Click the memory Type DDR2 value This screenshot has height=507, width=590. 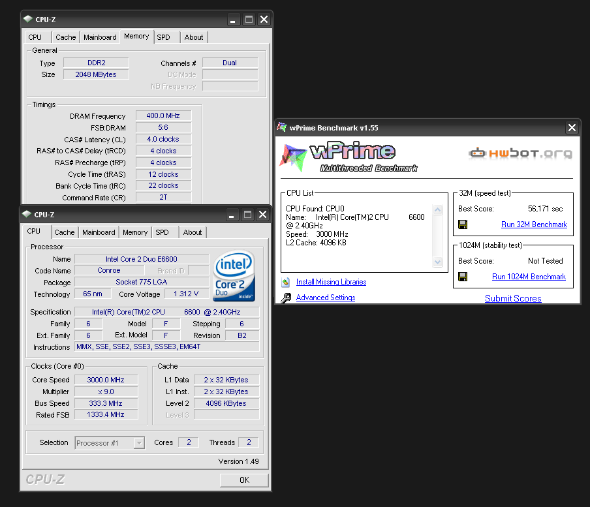pos(96,63)
